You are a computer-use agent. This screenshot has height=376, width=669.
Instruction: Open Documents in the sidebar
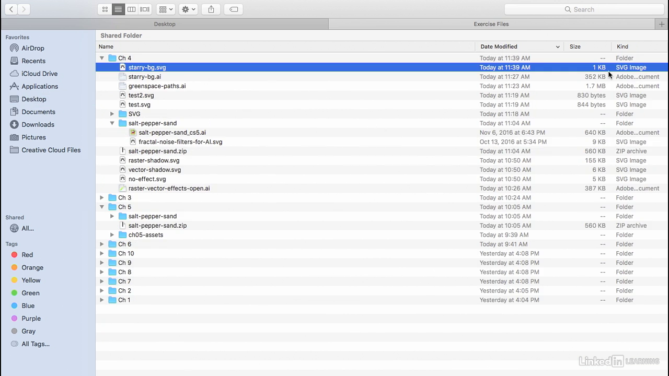click(38, 112)
